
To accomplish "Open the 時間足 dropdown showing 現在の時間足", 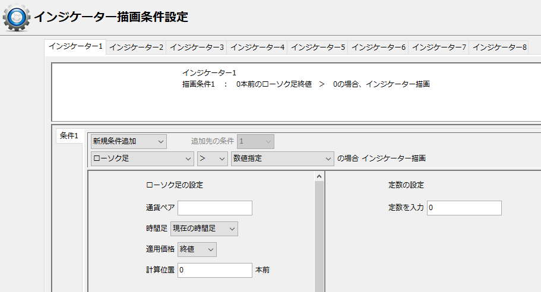I will click(204, 228).
